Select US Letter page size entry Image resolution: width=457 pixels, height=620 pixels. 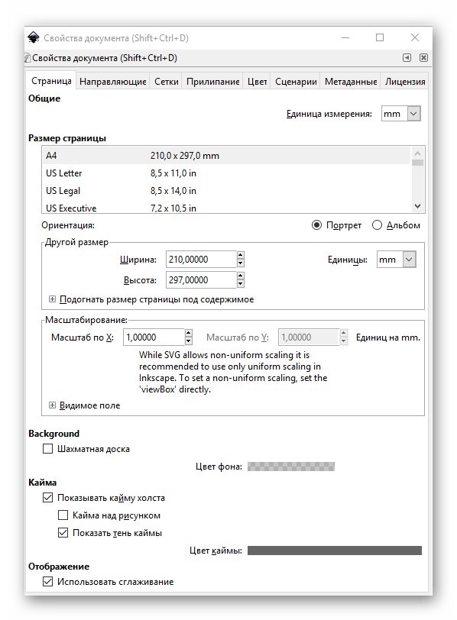pos(226,173)
